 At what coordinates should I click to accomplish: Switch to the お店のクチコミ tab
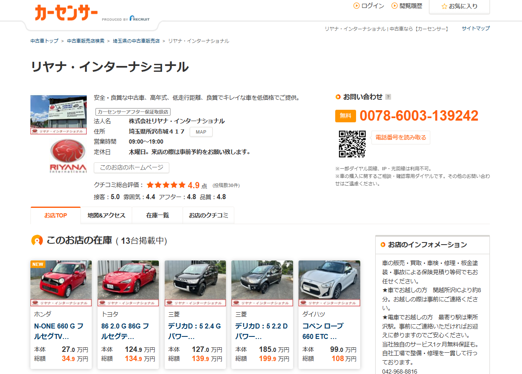[x=208, y=215]
